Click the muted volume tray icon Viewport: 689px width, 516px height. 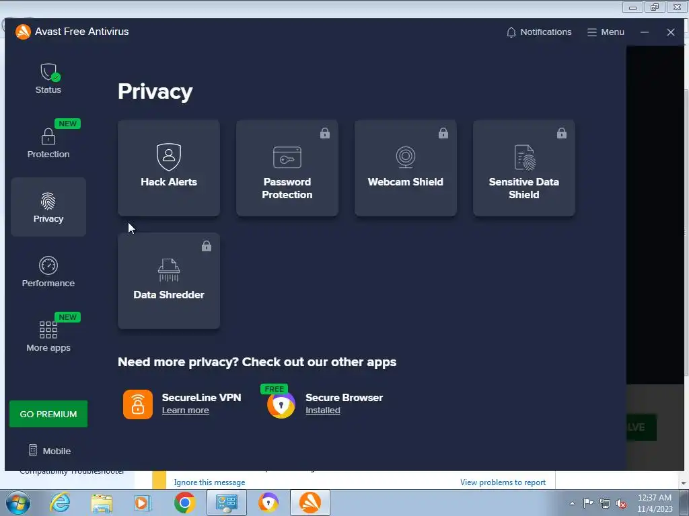pos(621,503)
